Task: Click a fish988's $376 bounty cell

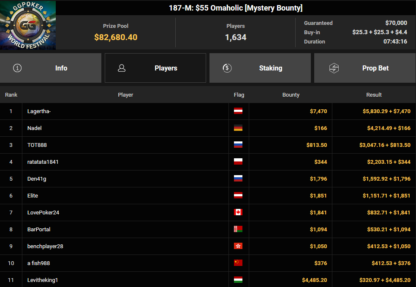Action: [x=291, y=263]
